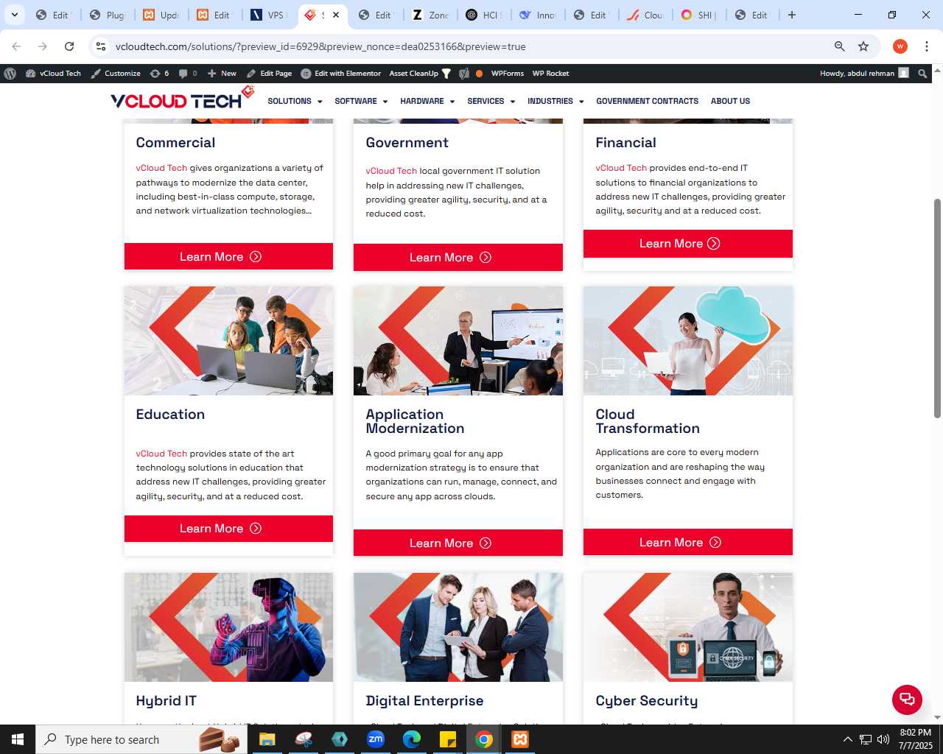Open the WP Rocket admin menu
The height and width of the screenshot is (754, 943).
550,74
